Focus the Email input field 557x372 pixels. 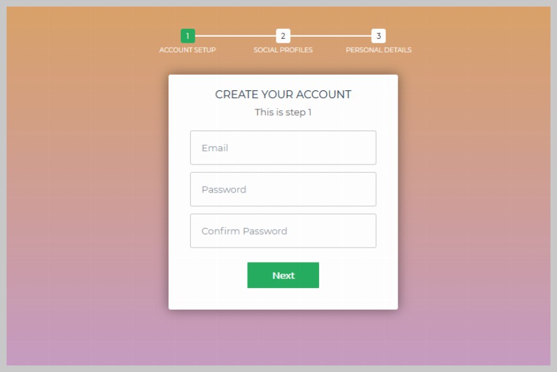coord(283,148)
